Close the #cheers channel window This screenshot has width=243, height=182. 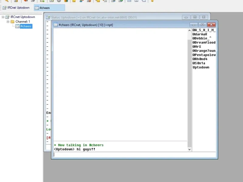coord(211,25)
